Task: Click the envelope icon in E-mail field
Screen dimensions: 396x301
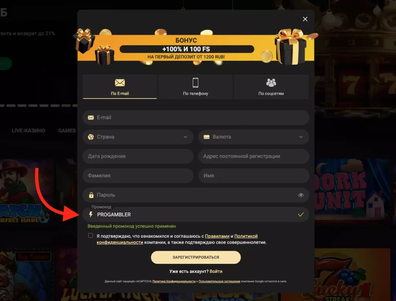Action: (90, 117)
